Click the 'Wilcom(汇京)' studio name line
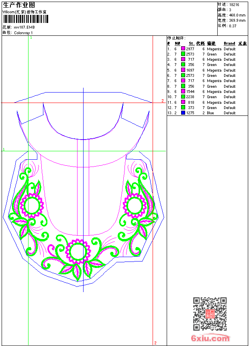 (x=24, y=12)
